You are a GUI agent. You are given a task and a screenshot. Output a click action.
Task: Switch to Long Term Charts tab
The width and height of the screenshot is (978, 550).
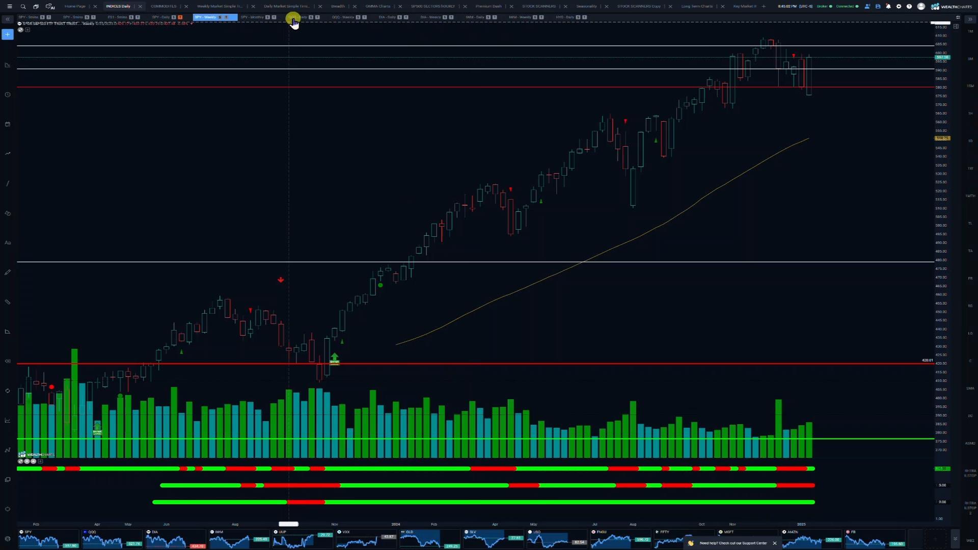click(x=697, y=6)
